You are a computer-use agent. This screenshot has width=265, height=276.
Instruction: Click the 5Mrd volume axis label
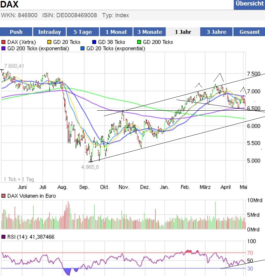pyautogui.click(x=253, y=215)
